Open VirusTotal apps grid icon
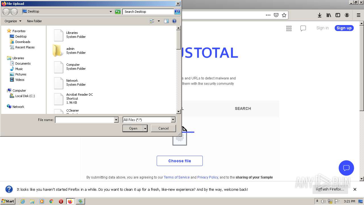Screen dimensions: 364x205 pos(289,28)
